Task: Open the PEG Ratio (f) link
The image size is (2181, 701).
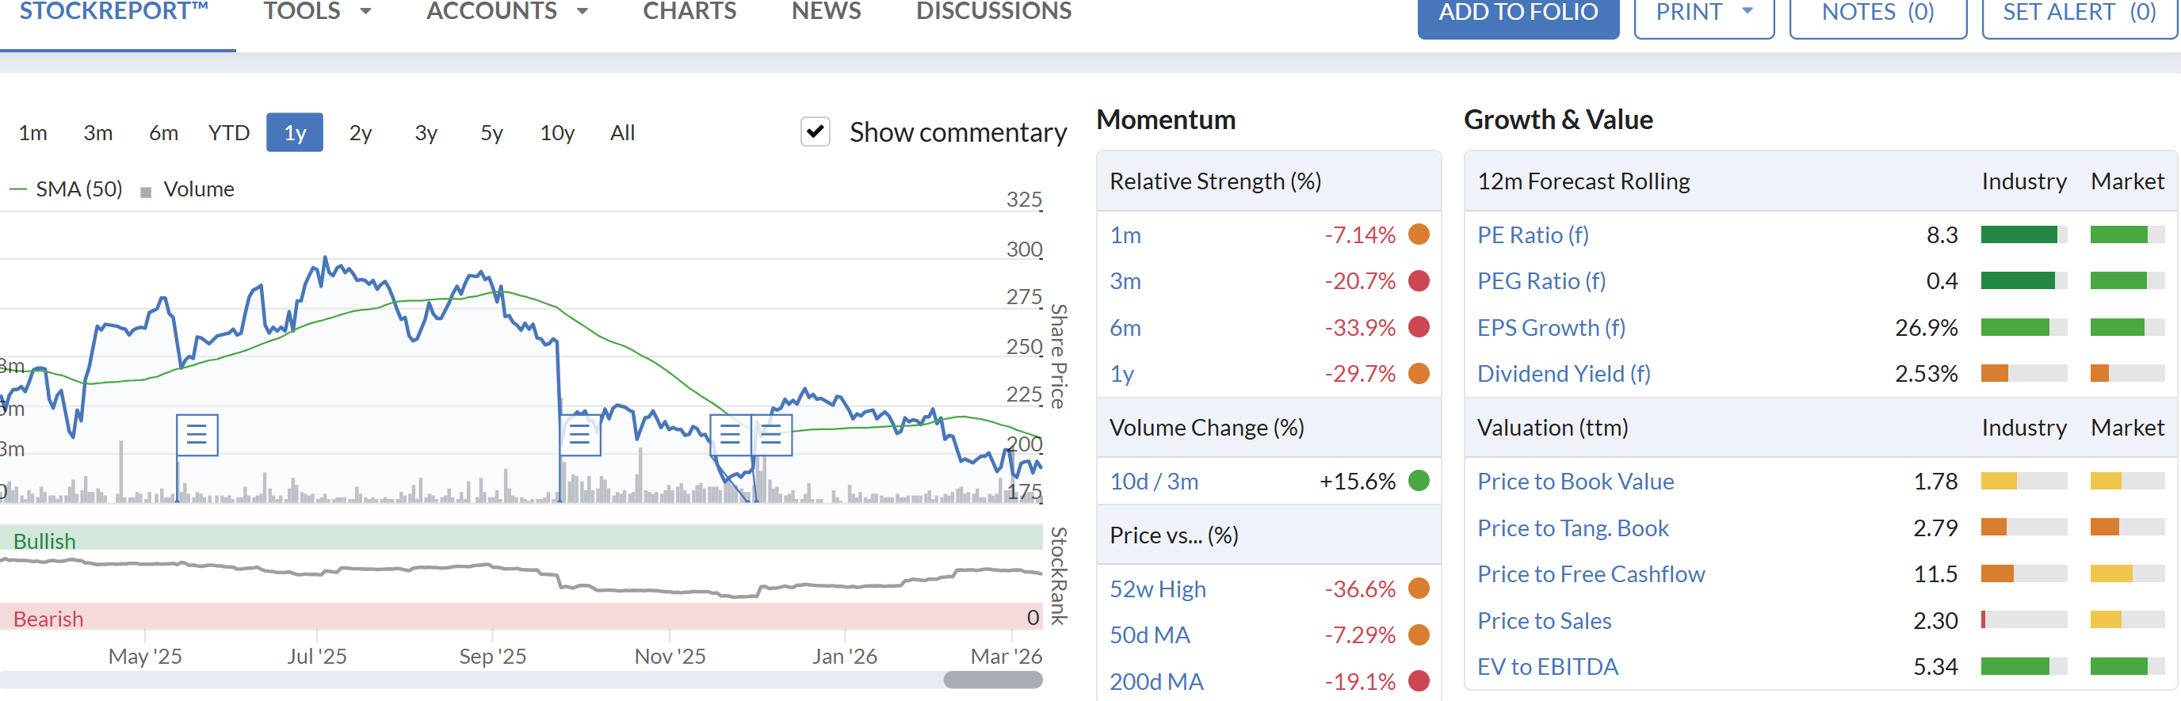Action: pos(1541,281)
